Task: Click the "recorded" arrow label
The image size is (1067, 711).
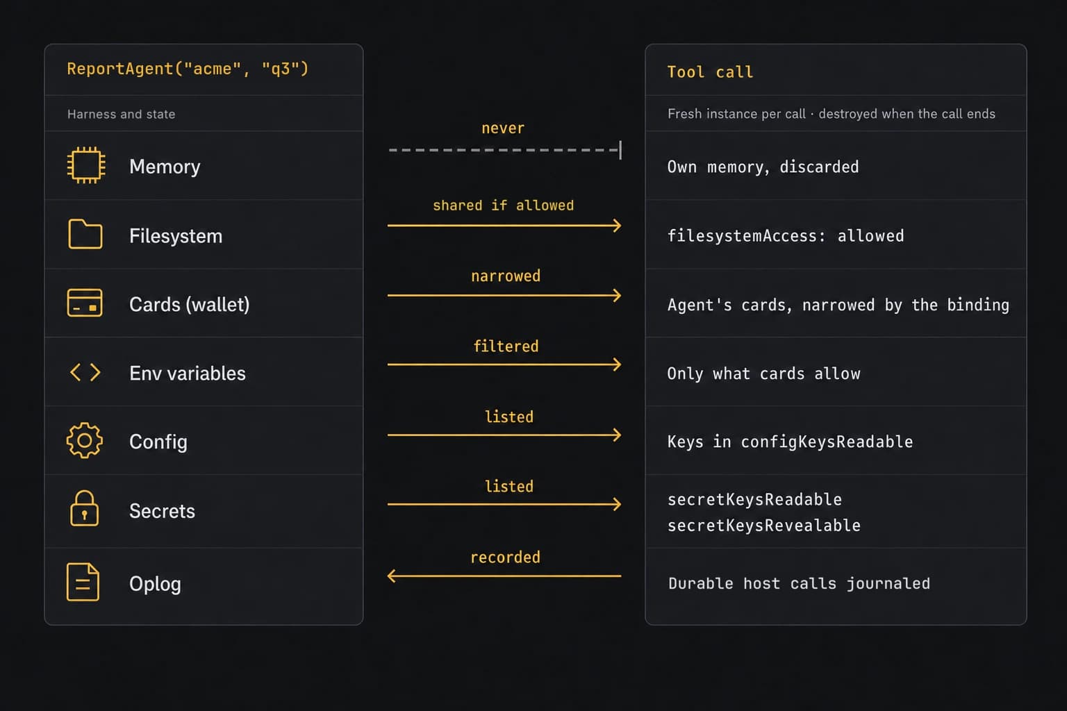Action: 505,557
